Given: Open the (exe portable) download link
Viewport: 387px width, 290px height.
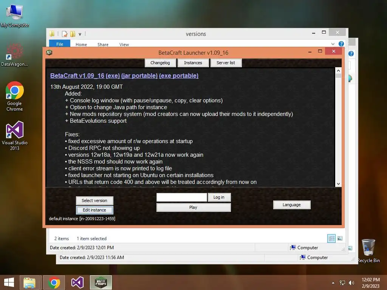Looking at the screenshot, I should [179, 76].
